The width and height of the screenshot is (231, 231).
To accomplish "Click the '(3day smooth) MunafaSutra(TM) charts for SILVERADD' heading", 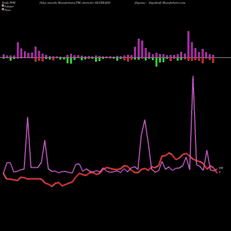I will [75, 3].
